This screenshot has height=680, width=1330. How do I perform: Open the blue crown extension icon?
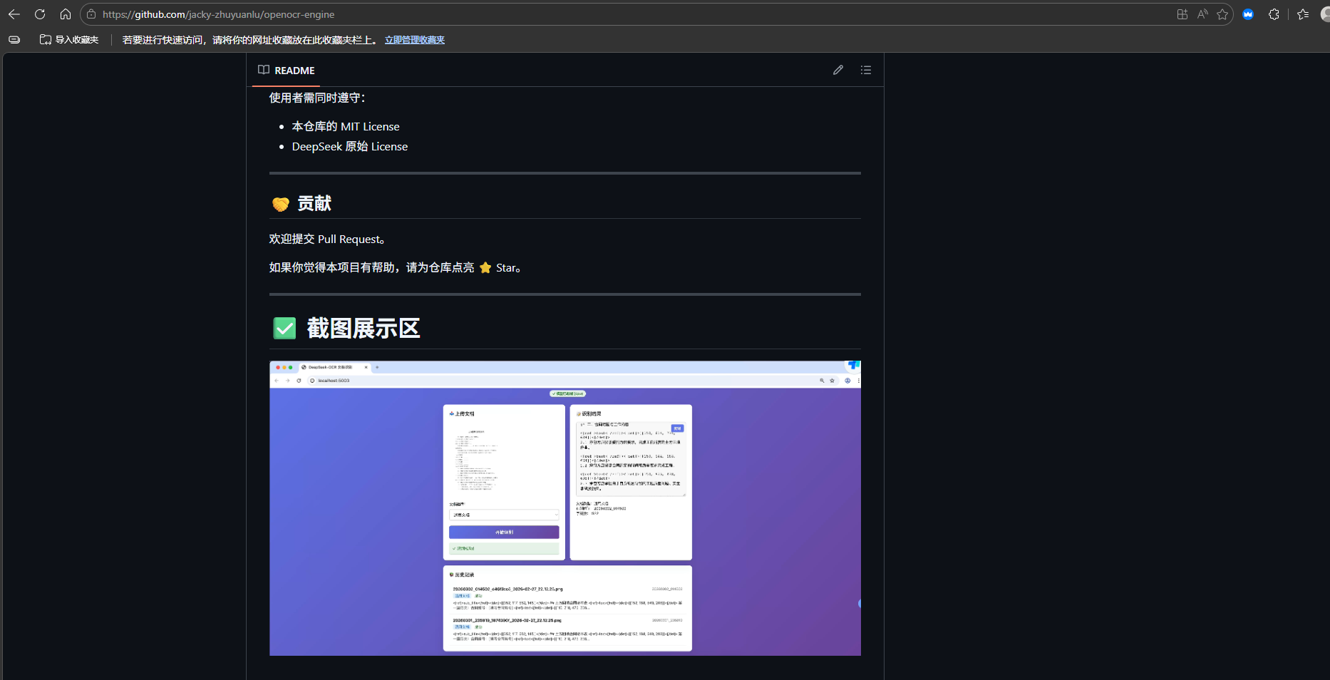1248,14
